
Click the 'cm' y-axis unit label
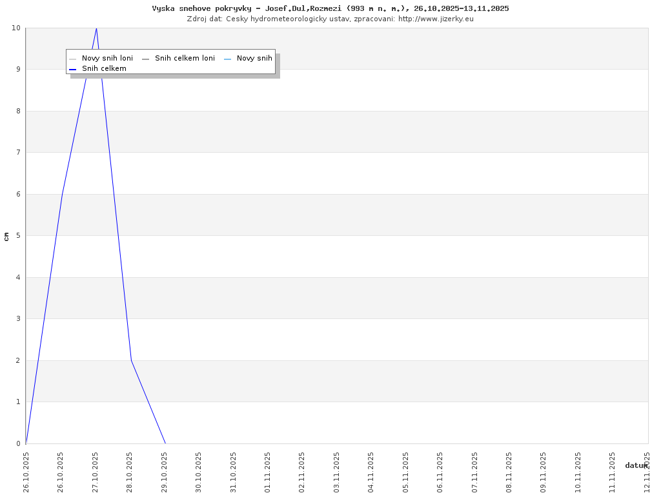pyautogui.click(x=6, y=236)
